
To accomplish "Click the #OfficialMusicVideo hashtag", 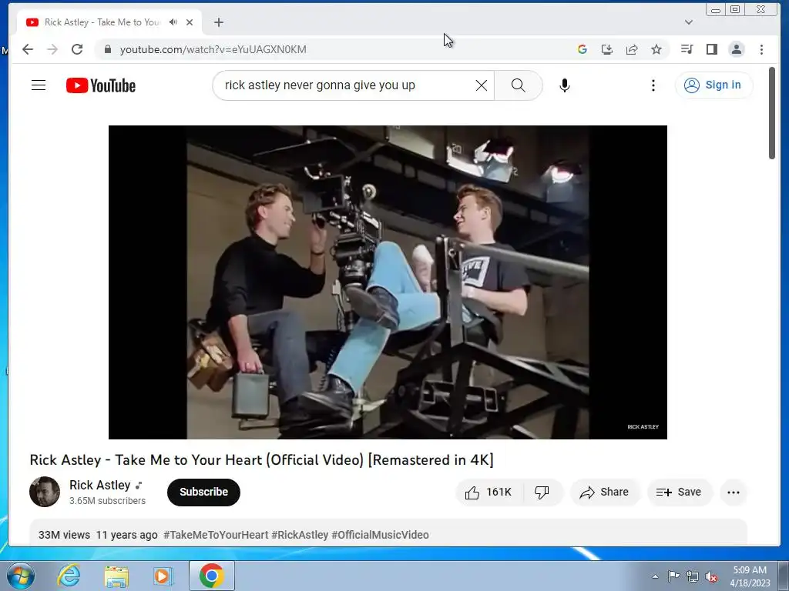I will click(380, 535).
